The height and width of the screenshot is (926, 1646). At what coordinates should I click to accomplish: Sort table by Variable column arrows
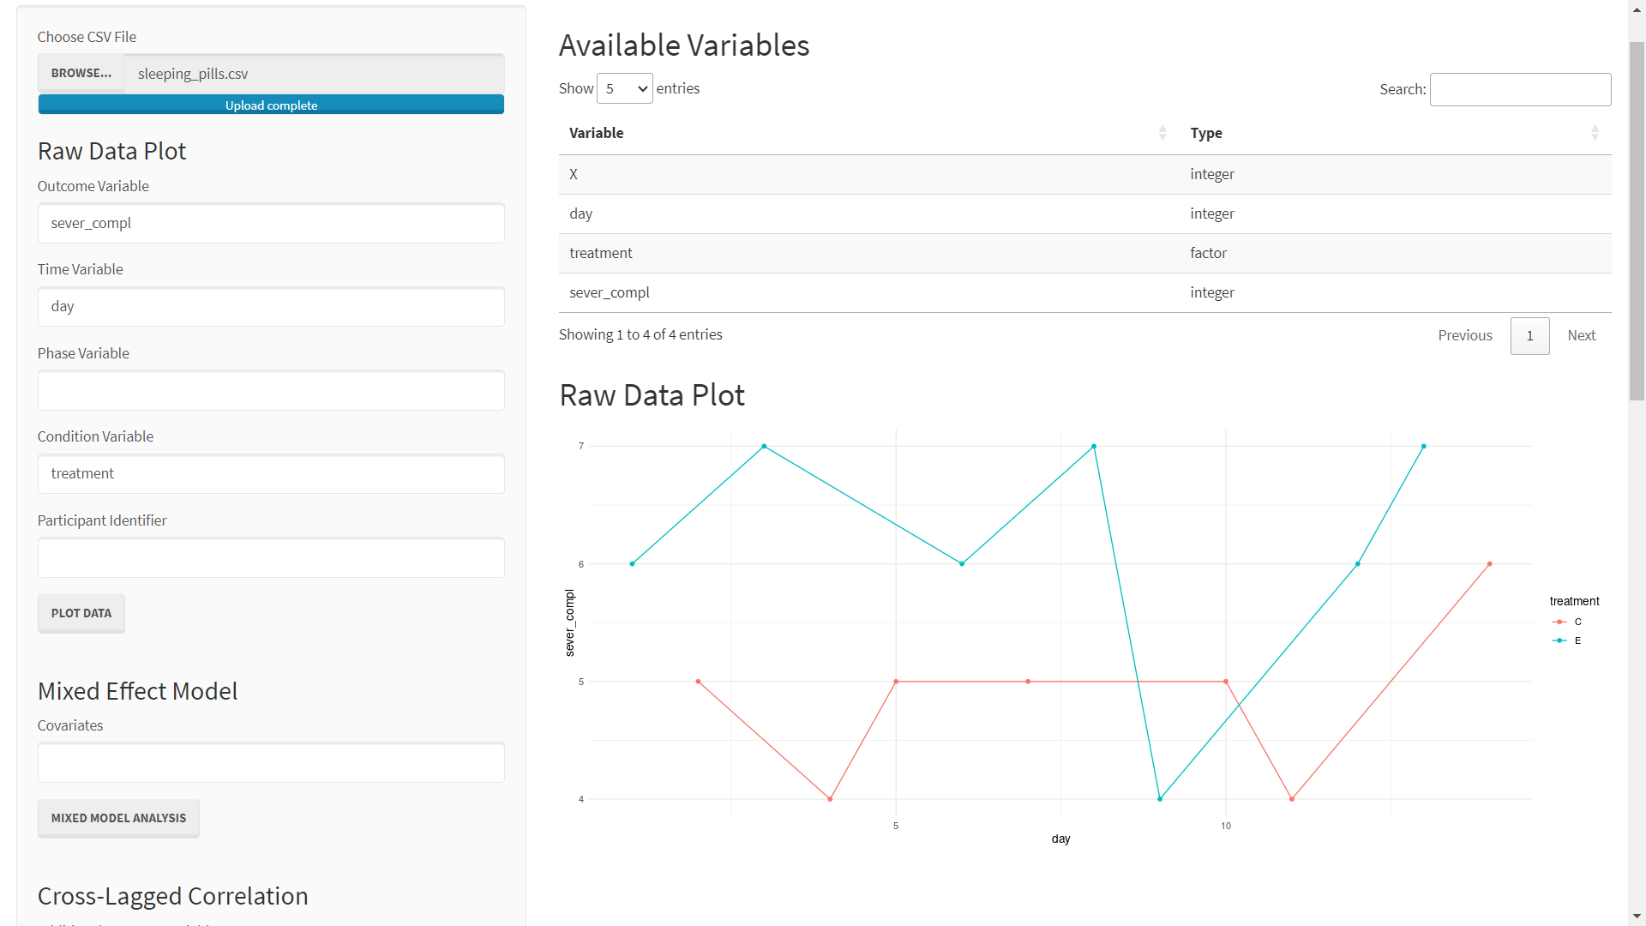[1162, 133]
